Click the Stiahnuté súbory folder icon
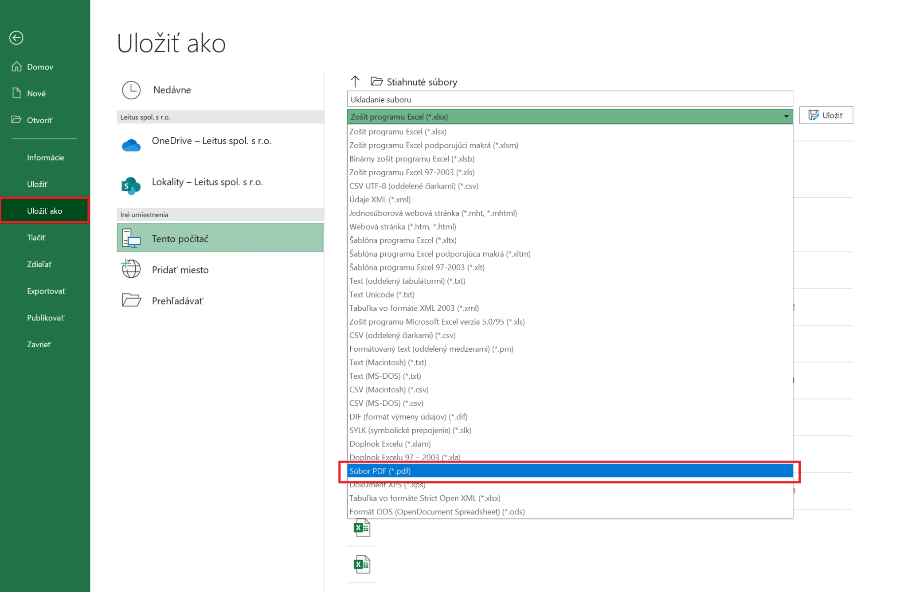The image size is (908, 592). click(x=376, y=81)
